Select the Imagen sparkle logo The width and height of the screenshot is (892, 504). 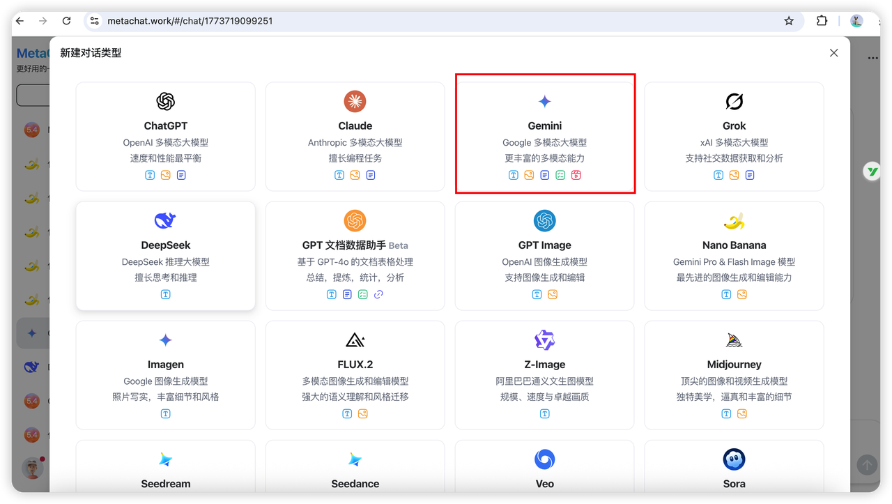tap(165, 340)
